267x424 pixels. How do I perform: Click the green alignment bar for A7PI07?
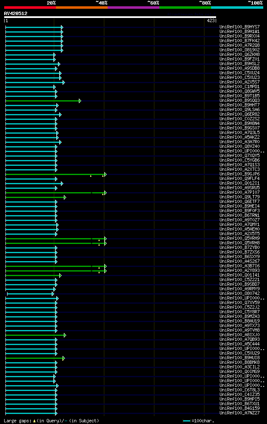(x=56, y=193)
